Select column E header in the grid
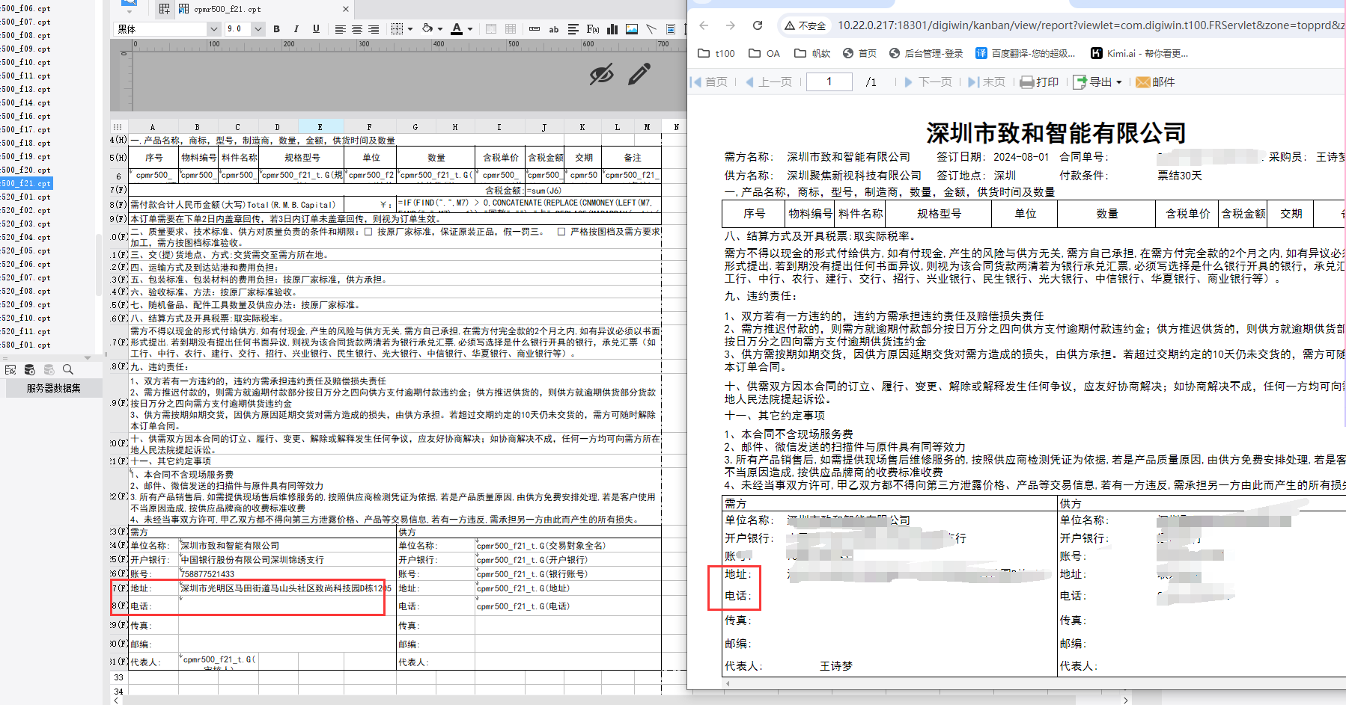 [x=320, y=127]
